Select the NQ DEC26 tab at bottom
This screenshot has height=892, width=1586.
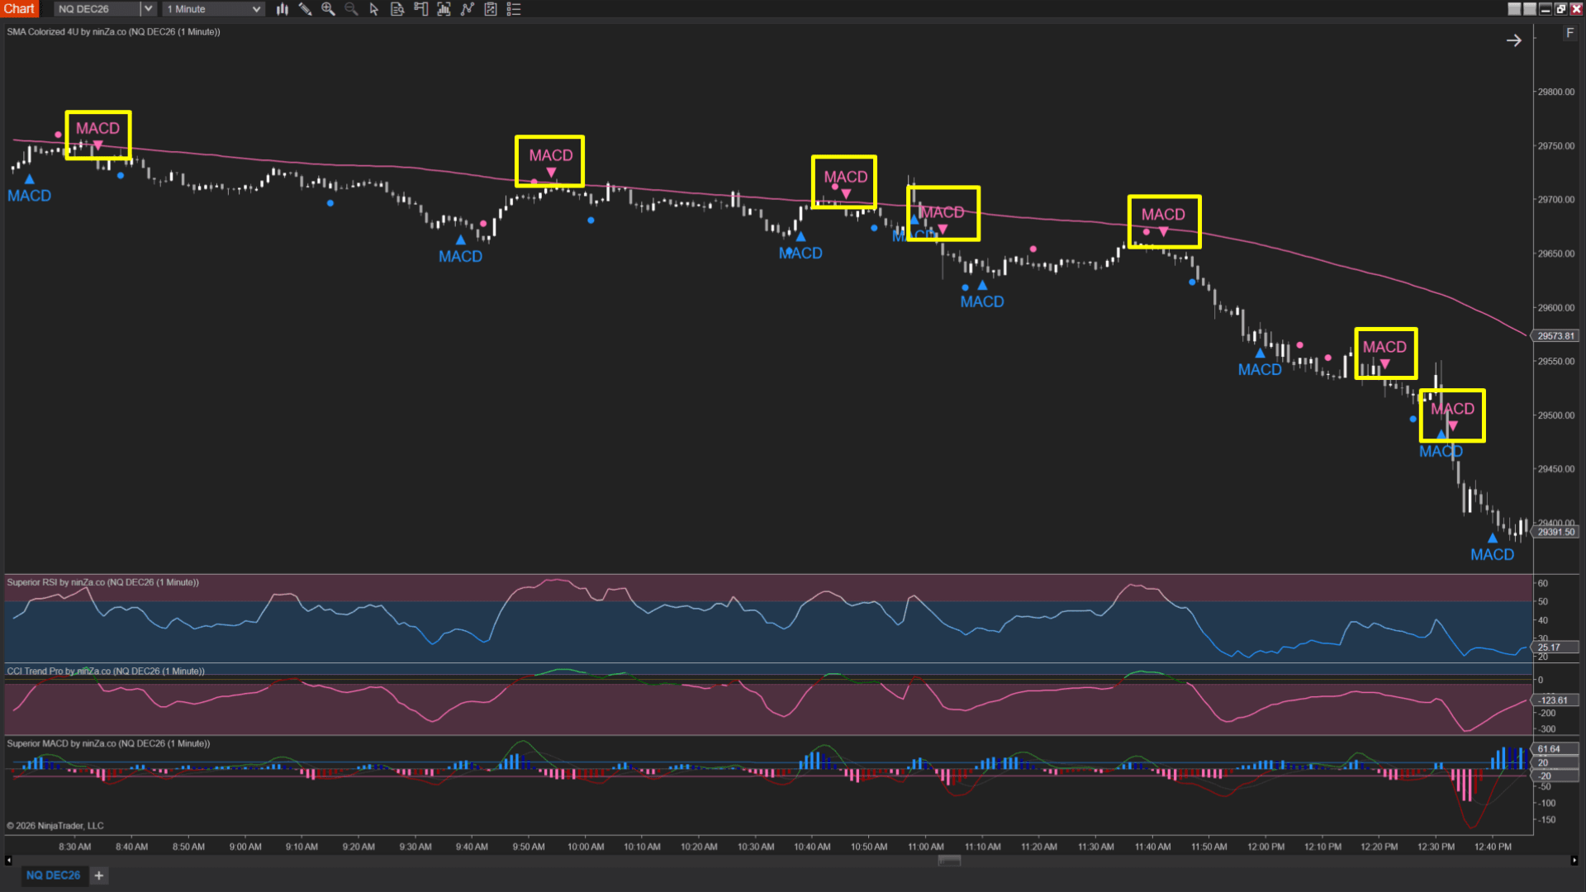53,875
